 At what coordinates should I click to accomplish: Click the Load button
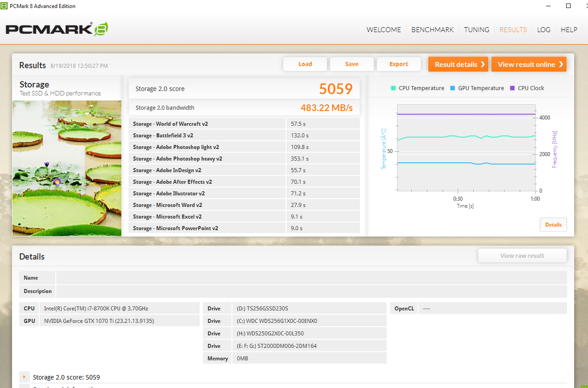[305, 64]
